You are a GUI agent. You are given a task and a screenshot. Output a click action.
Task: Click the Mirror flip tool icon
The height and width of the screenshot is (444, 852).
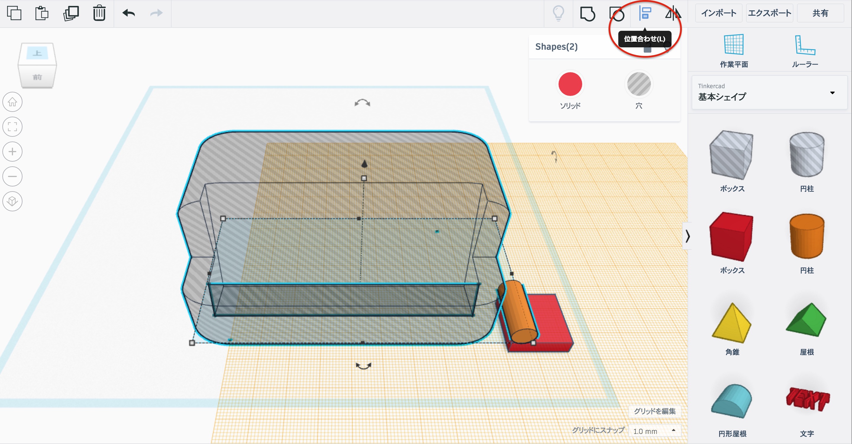click(673, 13)
